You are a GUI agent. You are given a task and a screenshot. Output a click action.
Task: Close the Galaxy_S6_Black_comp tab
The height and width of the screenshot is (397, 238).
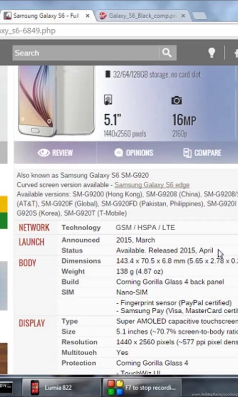click(x=183, y=16)
